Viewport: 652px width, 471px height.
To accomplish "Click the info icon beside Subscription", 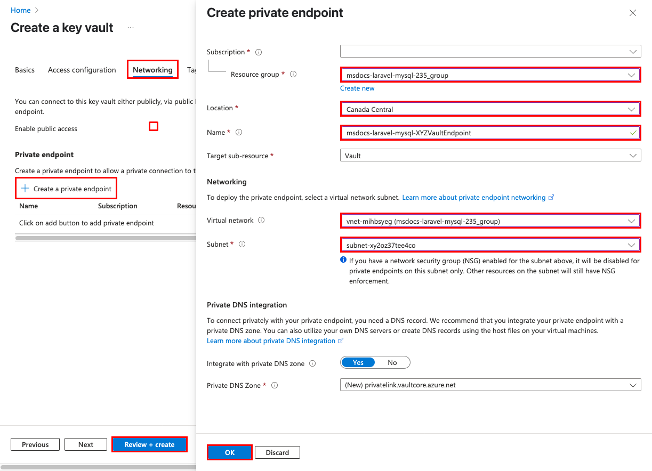I will pyautogui.click(x=259, y=52).
